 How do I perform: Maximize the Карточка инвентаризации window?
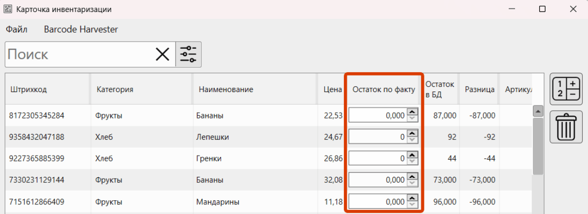pyautogui.click(x=542, y=9)
